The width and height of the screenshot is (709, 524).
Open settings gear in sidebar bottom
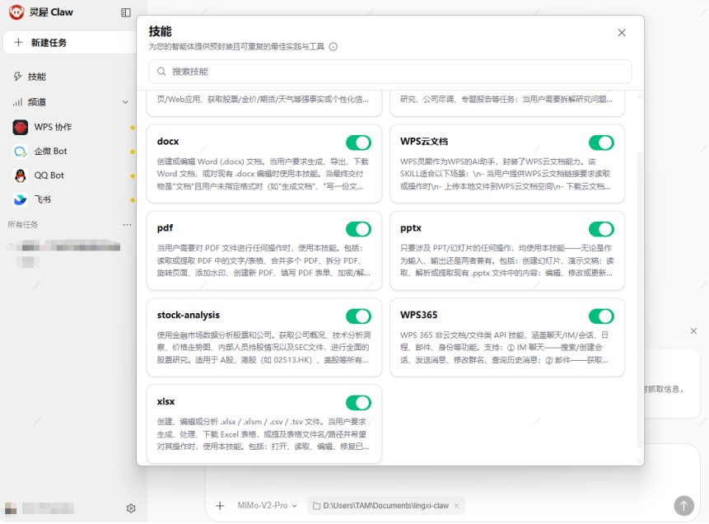(x=131, y=508)
